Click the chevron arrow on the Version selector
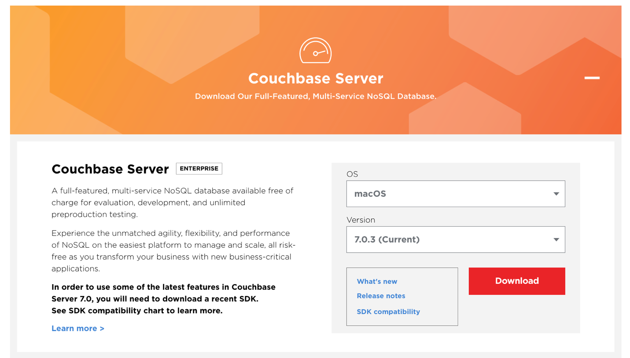This screenshot has height=358, width=630. coord(556,239)
